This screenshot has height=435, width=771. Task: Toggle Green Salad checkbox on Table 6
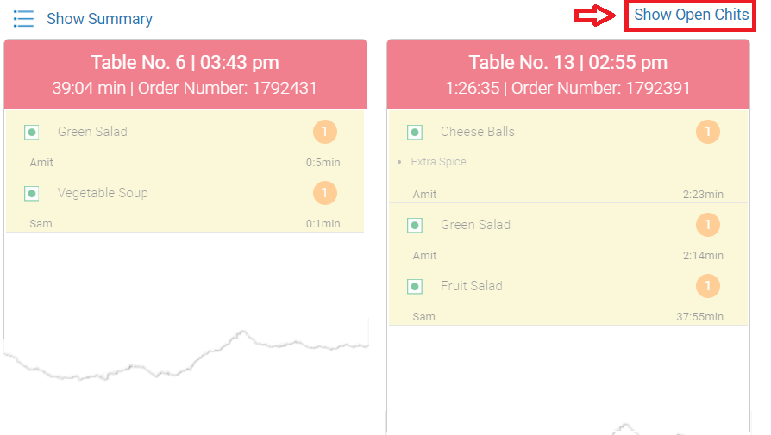tap(31, 132)
